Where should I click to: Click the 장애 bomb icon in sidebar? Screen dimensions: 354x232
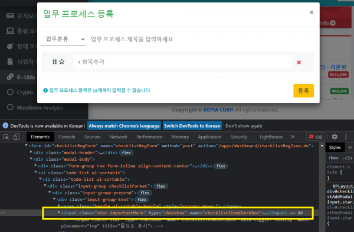10,46
